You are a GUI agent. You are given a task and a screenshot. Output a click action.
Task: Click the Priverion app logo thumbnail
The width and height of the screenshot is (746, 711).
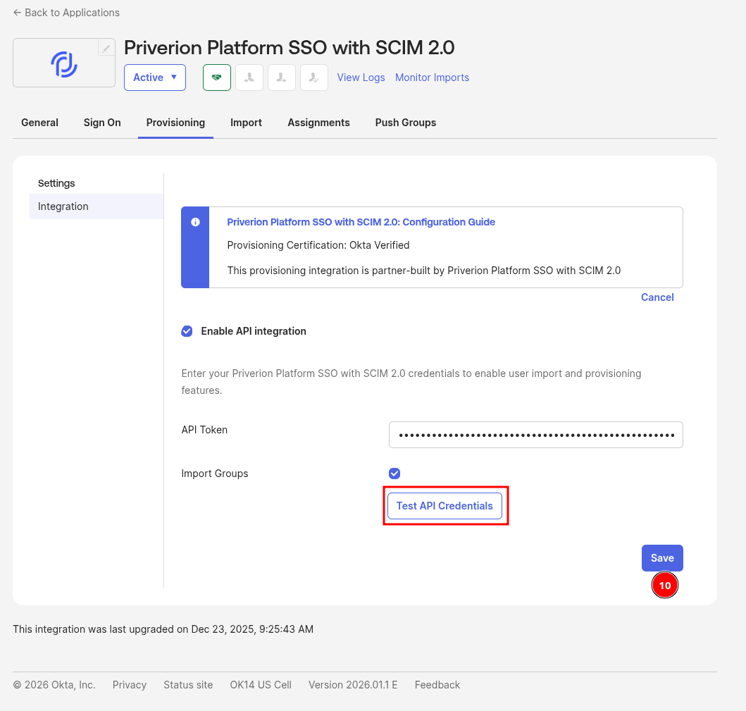coord(63,65)
